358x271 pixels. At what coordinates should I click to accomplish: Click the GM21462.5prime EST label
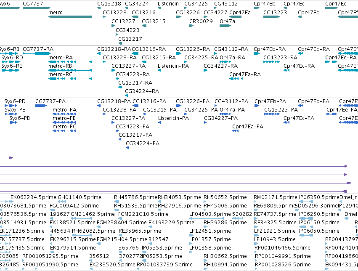click(93, 214)
